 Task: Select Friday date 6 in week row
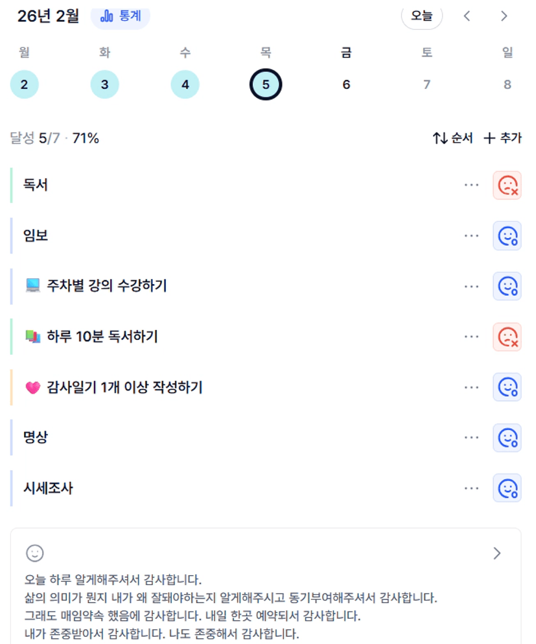346,84
